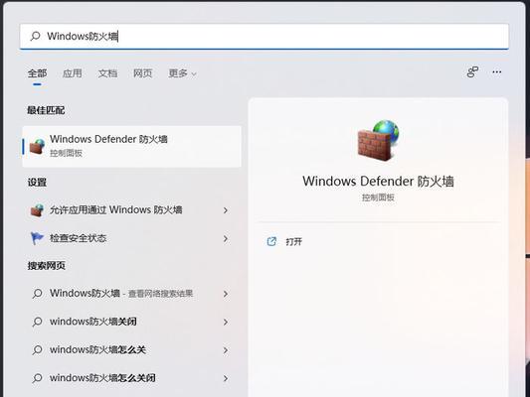Screen dimensions: 530x397
Task: Expand arrow for 检查安全状态
Action: (226, 239)
